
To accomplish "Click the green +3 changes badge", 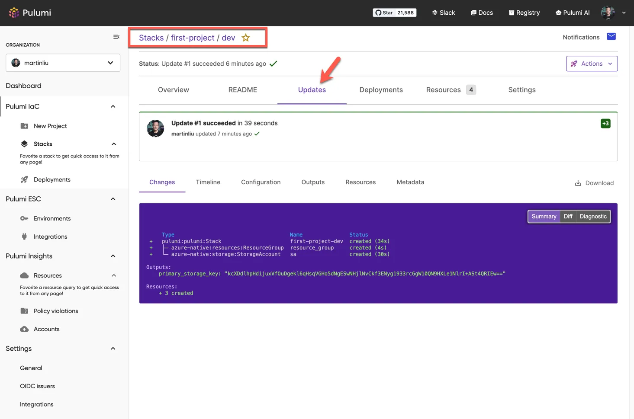I will pos(605,124).
